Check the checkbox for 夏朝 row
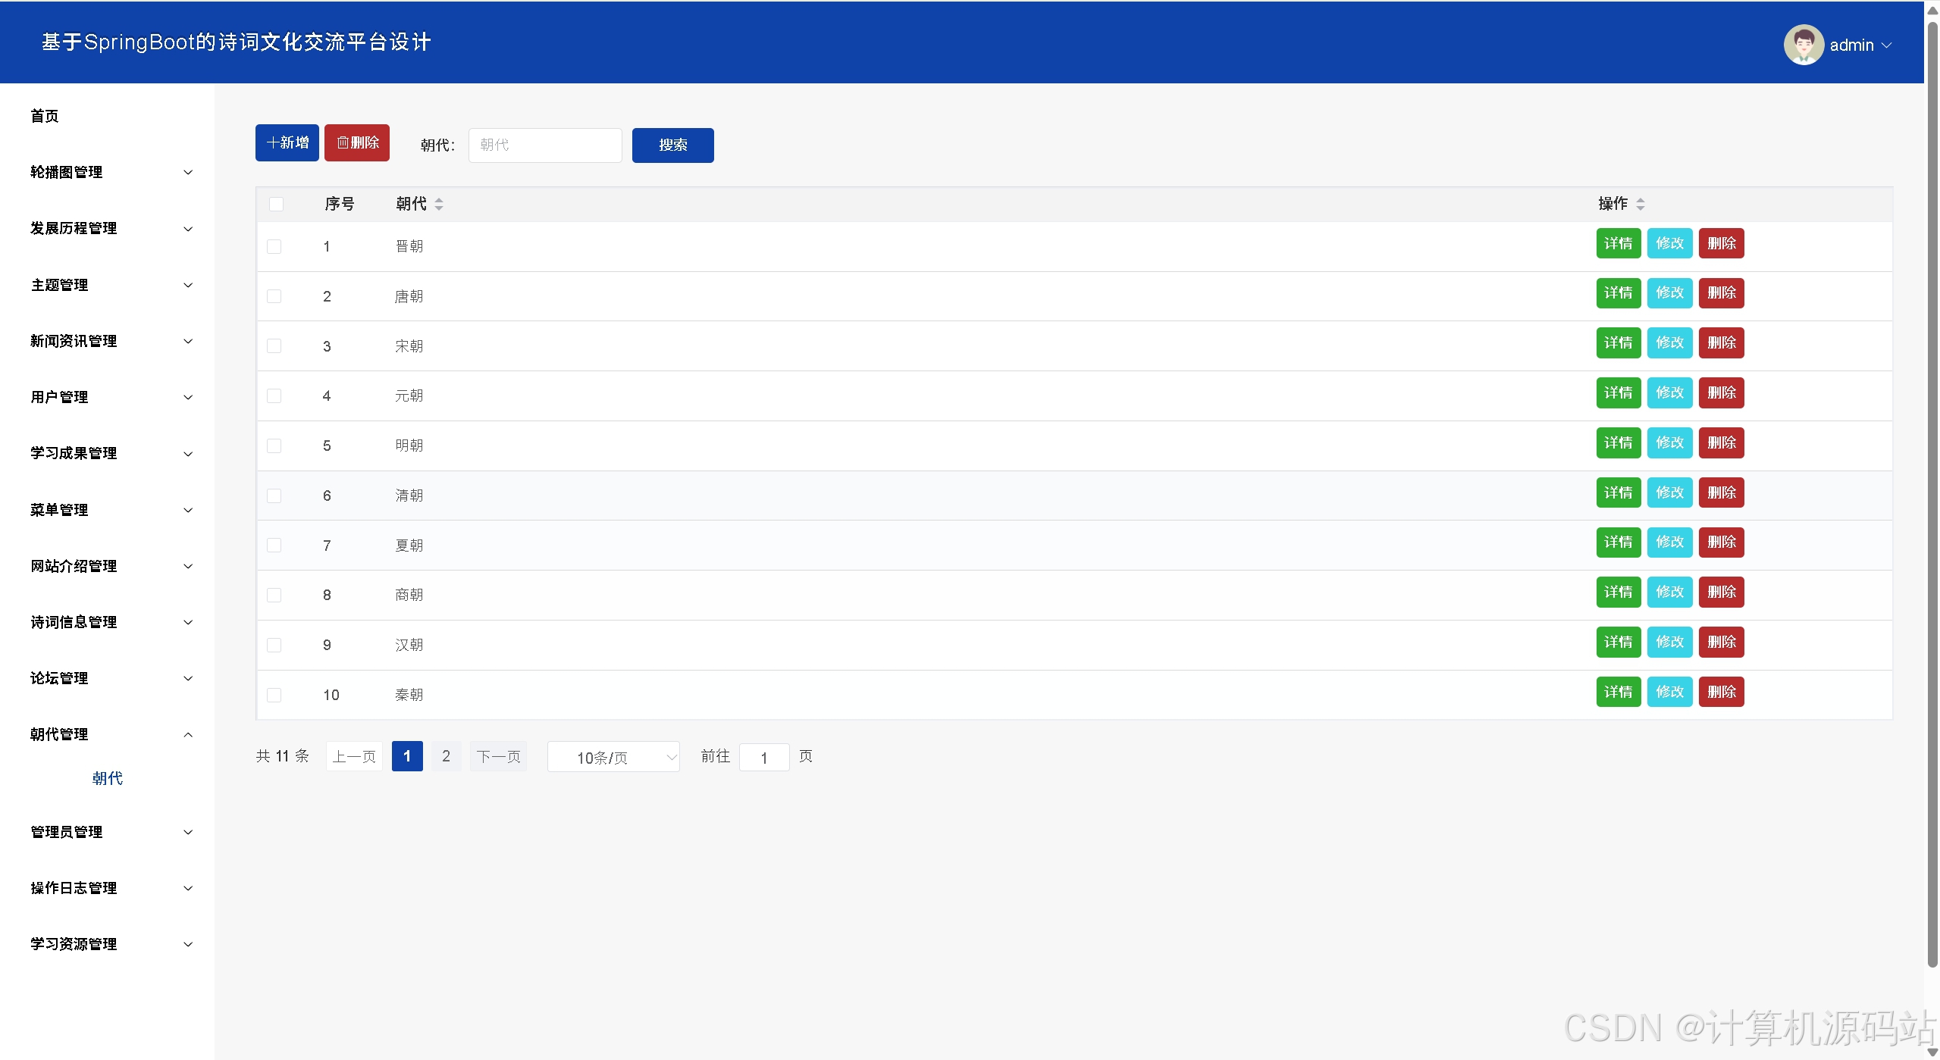Screen dimensions: 1940x1060 click(274, 546)
